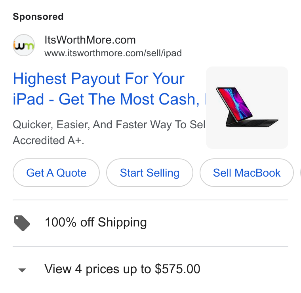Open the www.itsworthmore.com/sell/ipad URL
301x293 pixels.
coord(113,53)
